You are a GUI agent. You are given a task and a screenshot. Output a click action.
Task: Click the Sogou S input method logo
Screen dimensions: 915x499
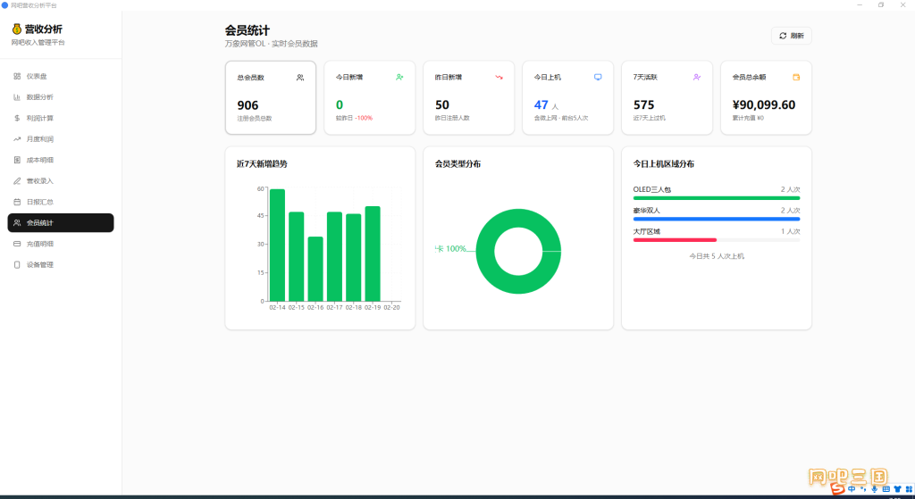click(x=838, y=488)
